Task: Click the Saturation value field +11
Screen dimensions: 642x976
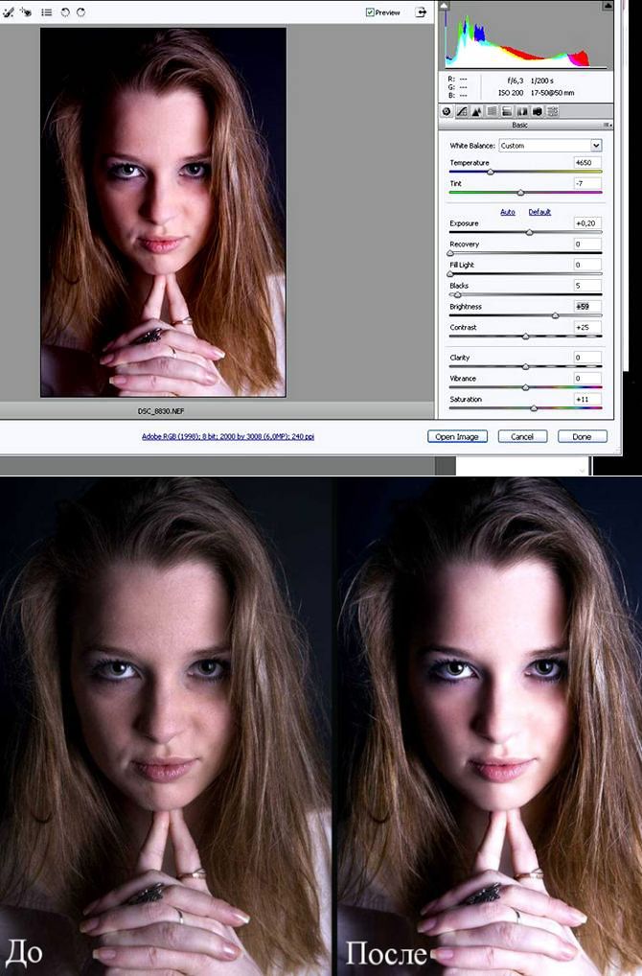Action: 587,399
